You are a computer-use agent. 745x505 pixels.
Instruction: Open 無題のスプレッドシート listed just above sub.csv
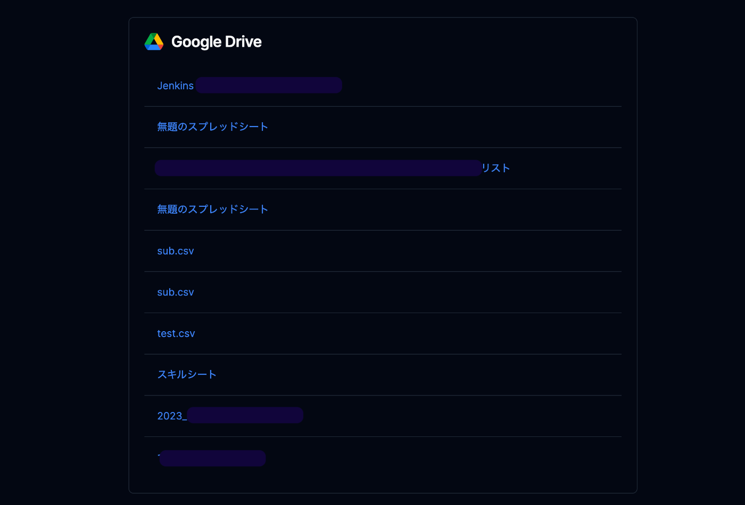click(x=213, y=209)
